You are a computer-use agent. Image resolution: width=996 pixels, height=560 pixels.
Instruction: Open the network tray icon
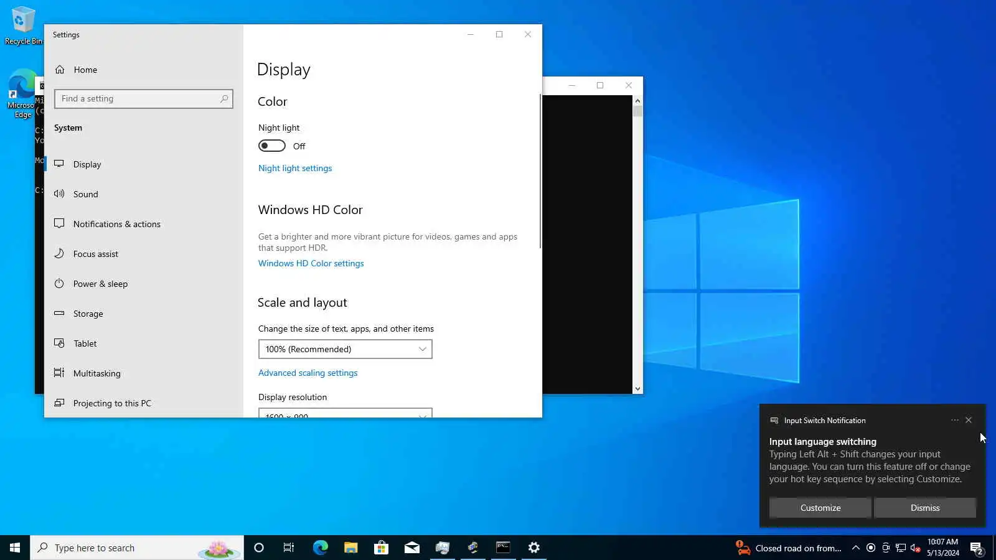[x=901, y=548]
